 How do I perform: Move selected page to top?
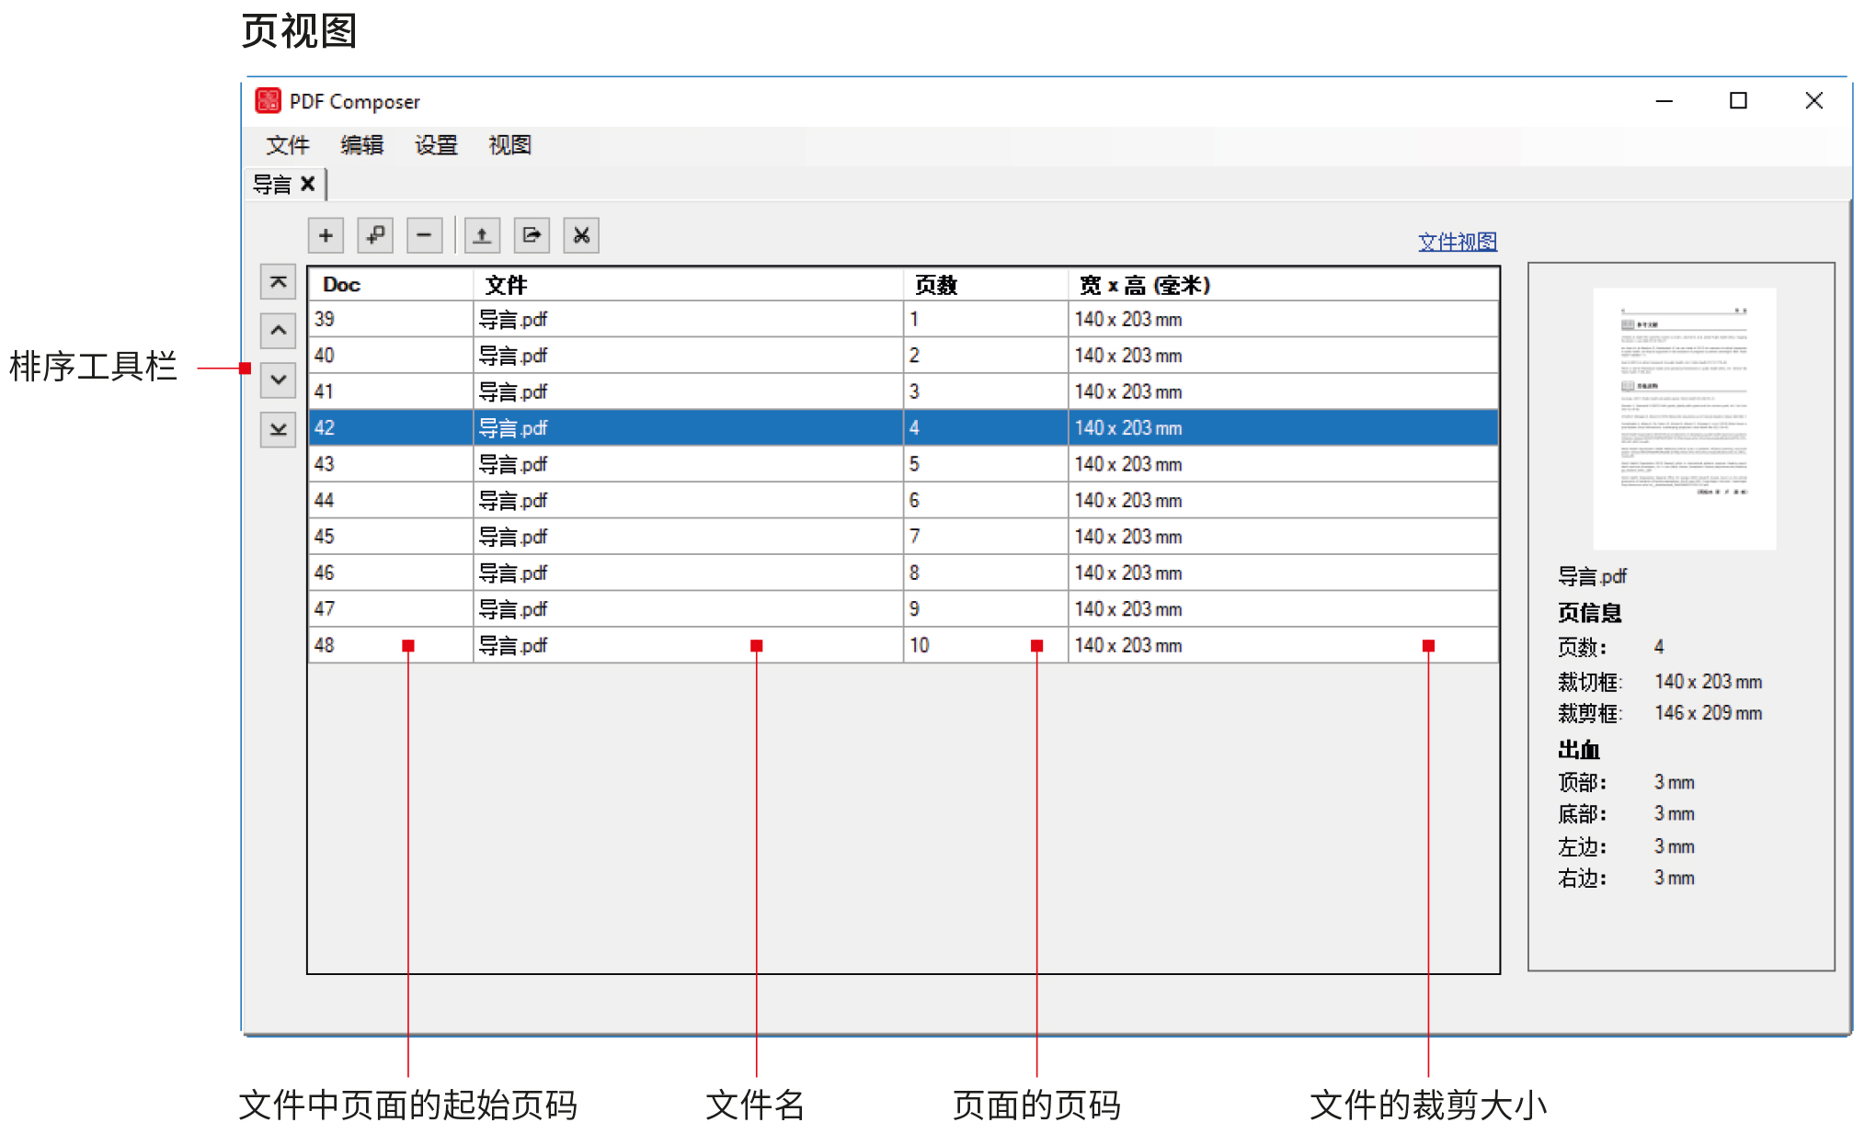[278, 282]
